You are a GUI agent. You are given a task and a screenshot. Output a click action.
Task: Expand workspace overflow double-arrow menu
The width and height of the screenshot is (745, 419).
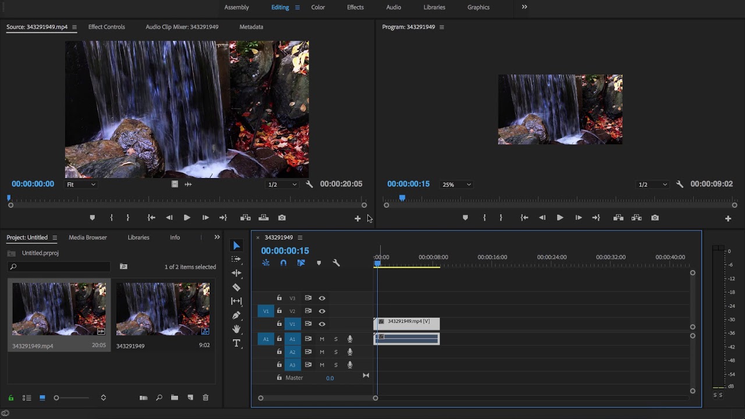coord(524,7)
